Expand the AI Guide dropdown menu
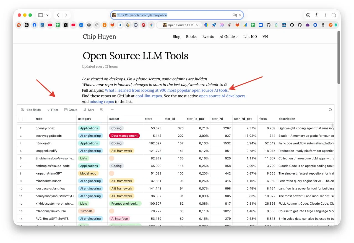The width and height of the screenshot is (354, 243). [228, 37]
